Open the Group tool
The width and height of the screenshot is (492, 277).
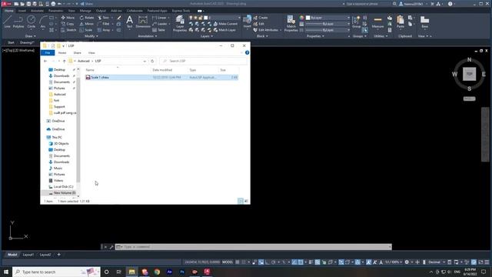(x=356, y=22)
